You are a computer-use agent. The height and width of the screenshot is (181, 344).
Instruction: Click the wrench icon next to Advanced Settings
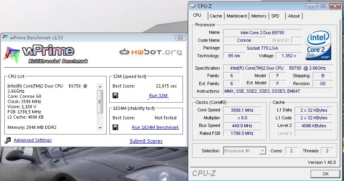point(8,140)
